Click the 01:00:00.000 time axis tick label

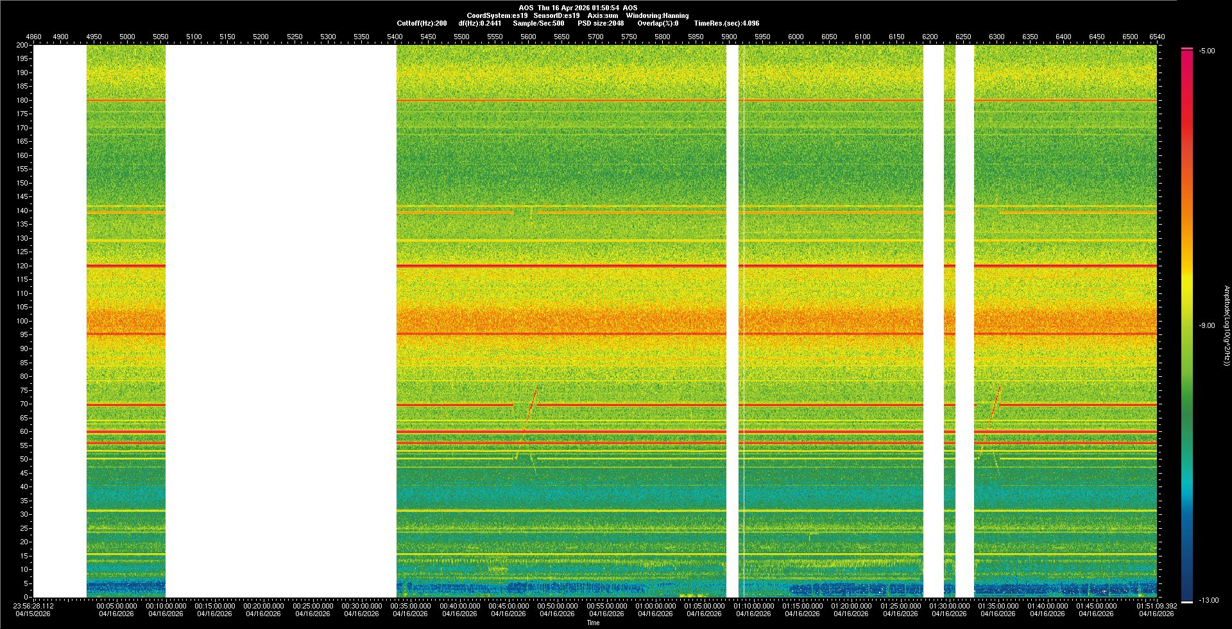click(x=655, y=606)
